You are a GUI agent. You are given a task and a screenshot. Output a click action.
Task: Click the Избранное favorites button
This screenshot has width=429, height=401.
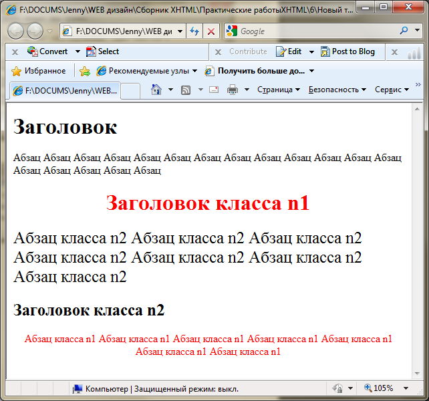coord(39,71)
